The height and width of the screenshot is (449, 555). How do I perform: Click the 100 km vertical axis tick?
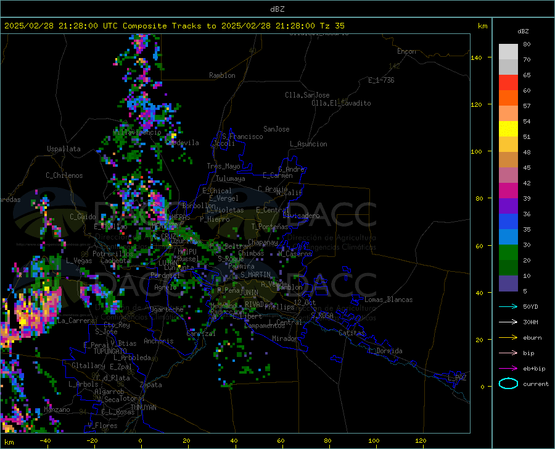pos(477,151)
